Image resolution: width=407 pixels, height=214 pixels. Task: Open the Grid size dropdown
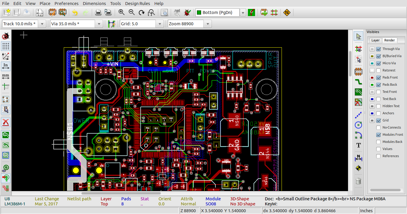160,24
